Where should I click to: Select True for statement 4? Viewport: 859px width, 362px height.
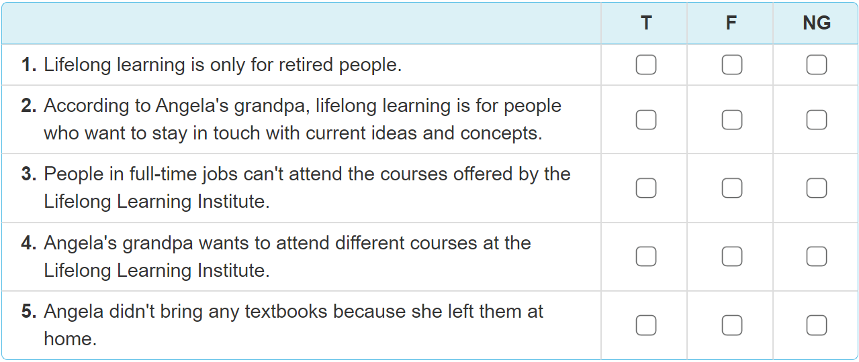click(x=645, y=257)
